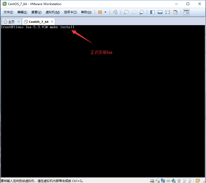Expand the power options dropdown arrow
The height and width of the screenshot is (183, 206).
pyautogui.click(x=105, y=12)
